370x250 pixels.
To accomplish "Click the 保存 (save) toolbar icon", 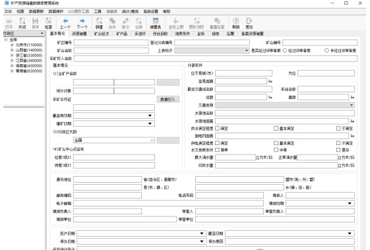I will [x=35, y=23].
